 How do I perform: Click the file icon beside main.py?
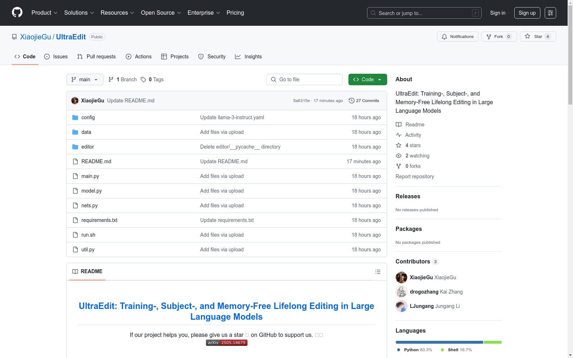tap(75, 176)
